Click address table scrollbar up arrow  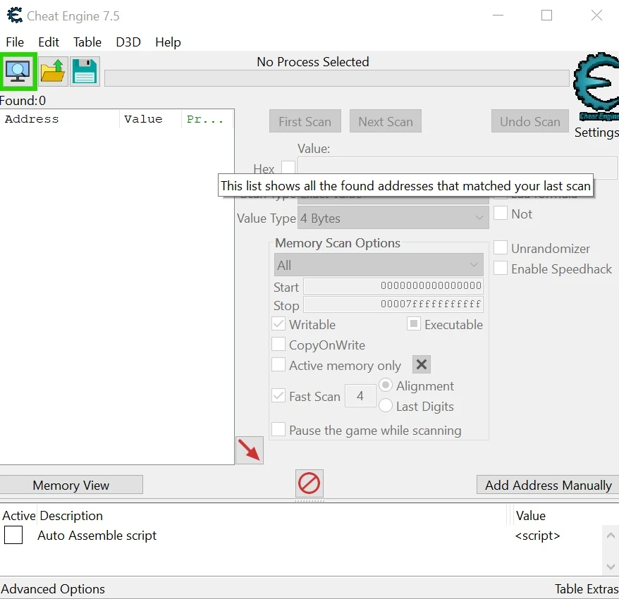tap(611, 535)
